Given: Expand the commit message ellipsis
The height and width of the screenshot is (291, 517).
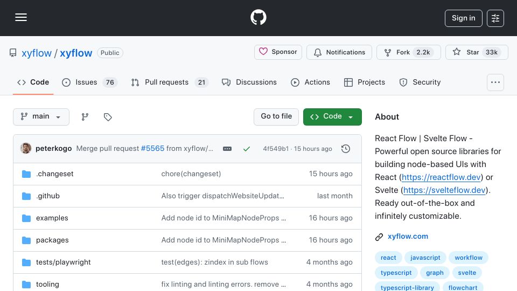Looking at the screenshot, I should pos(227,149).
